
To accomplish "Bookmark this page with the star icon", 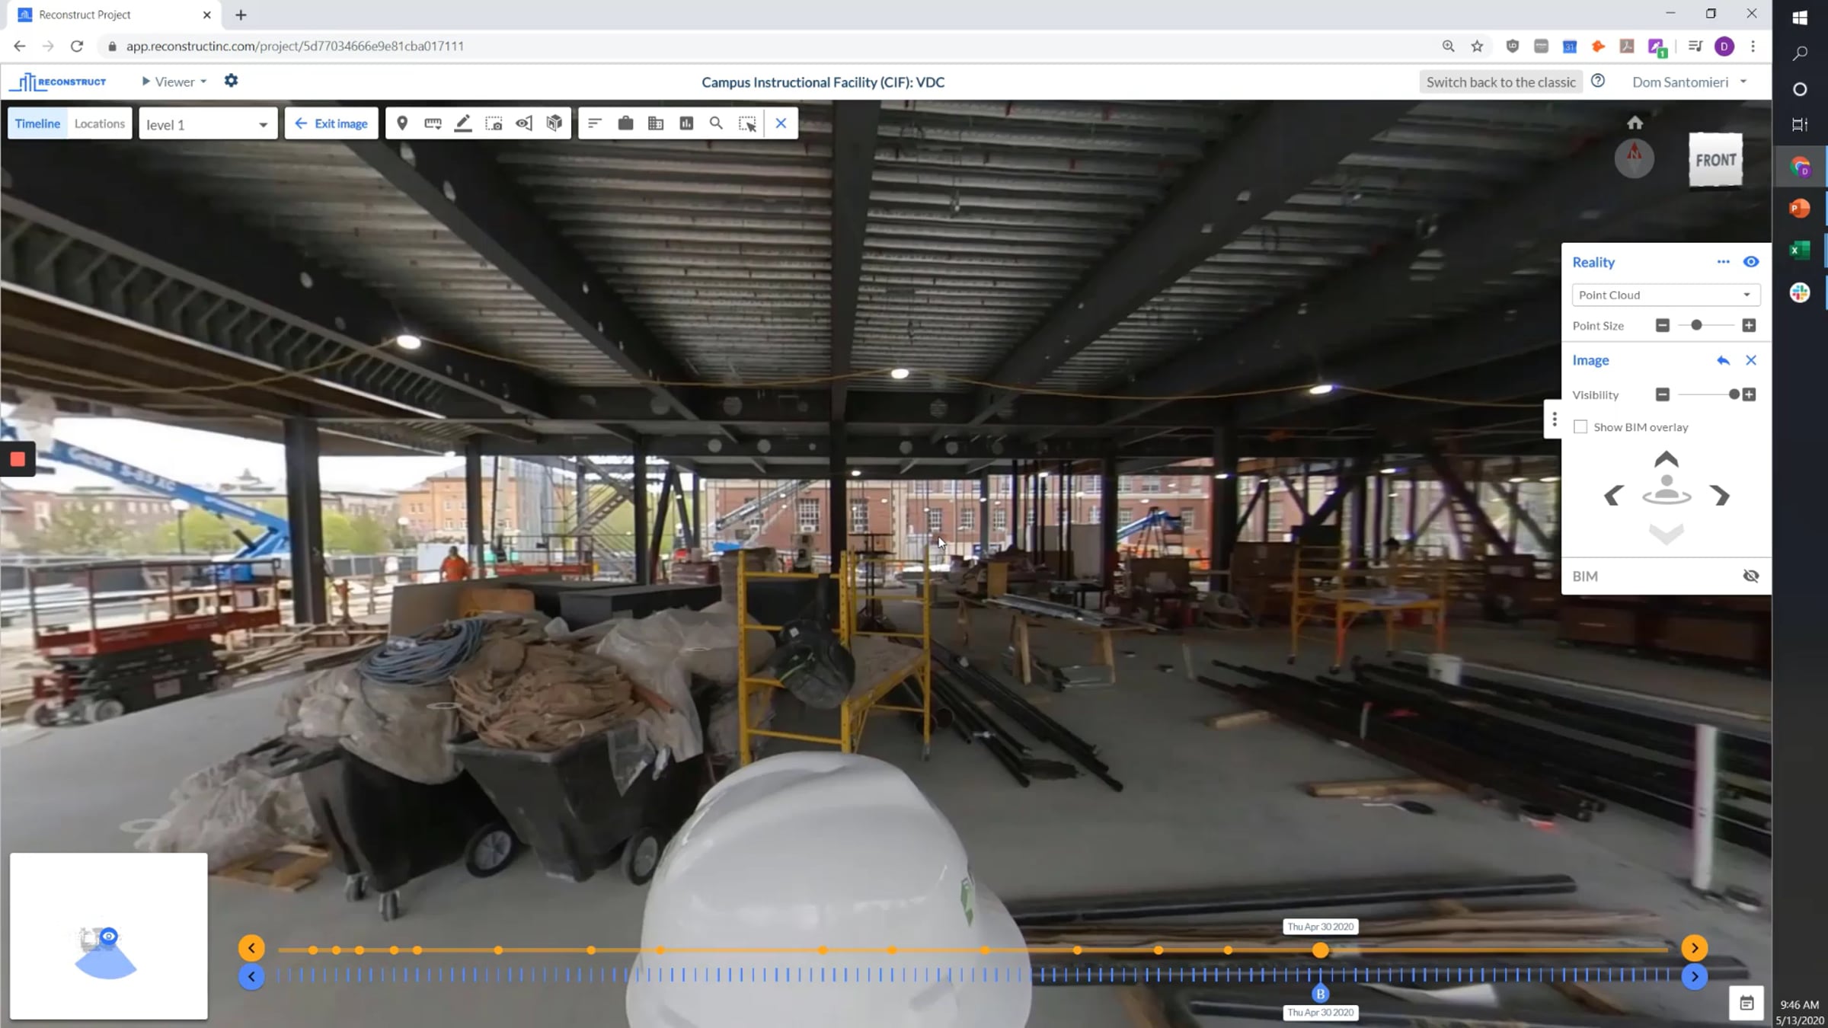I will pyautogui.click(x=1477, y=46).
